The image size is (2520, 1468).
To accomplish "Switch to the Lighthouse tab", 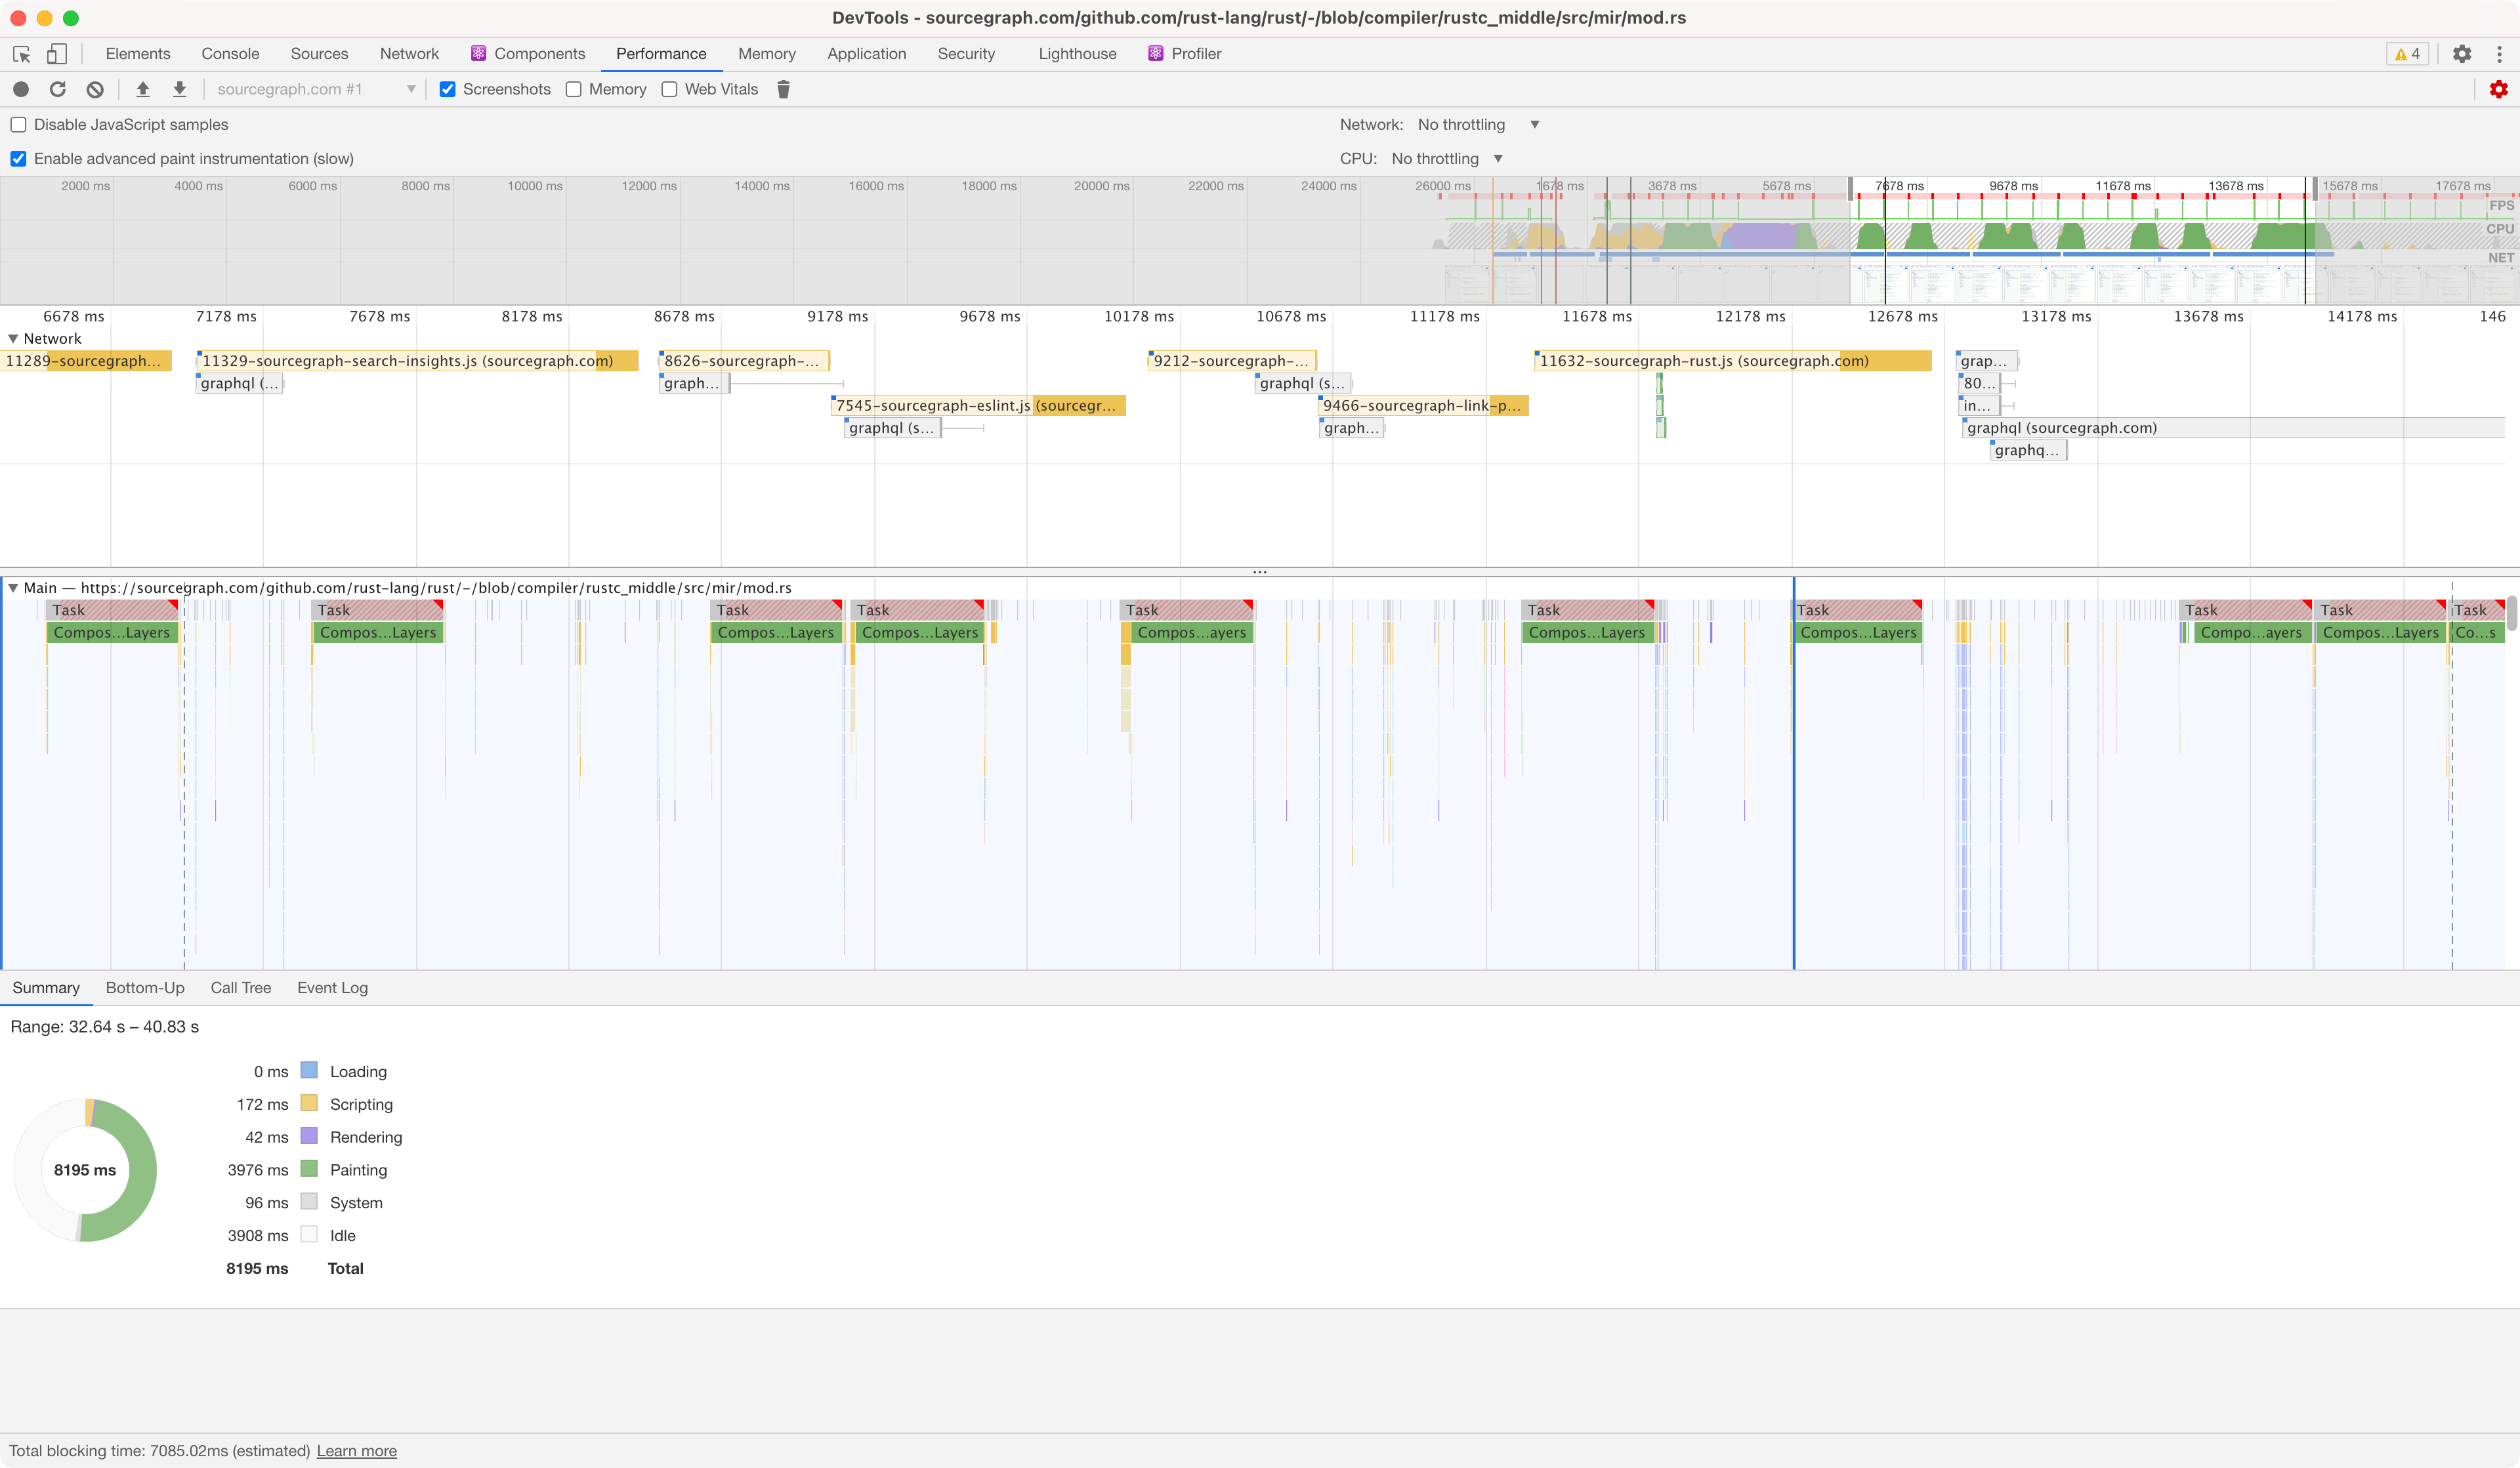I will [x=1077, y=54].
